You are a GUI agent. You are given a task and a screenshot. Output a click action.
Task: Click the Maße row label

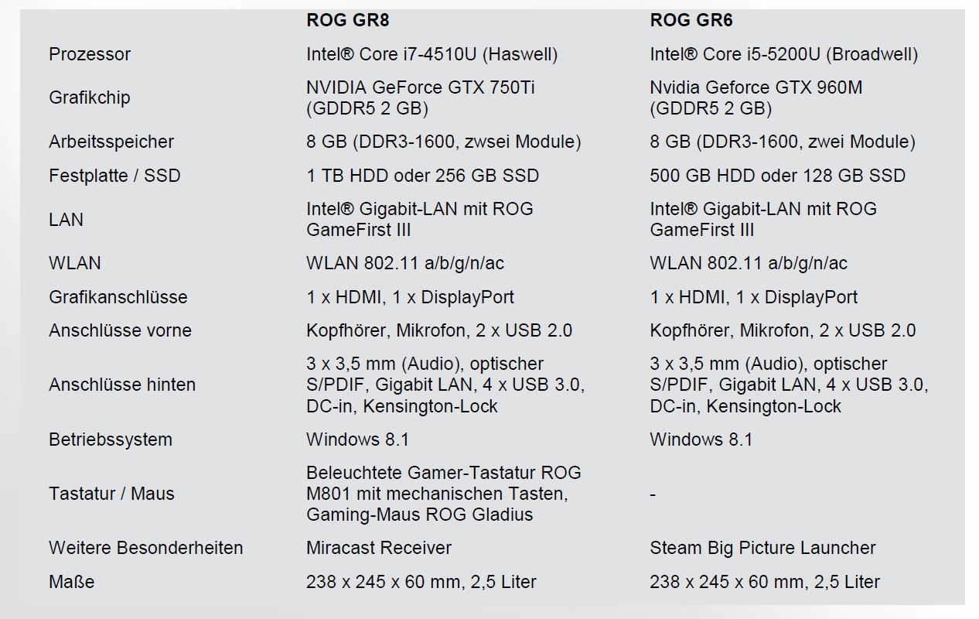click(x=71, y=581)
